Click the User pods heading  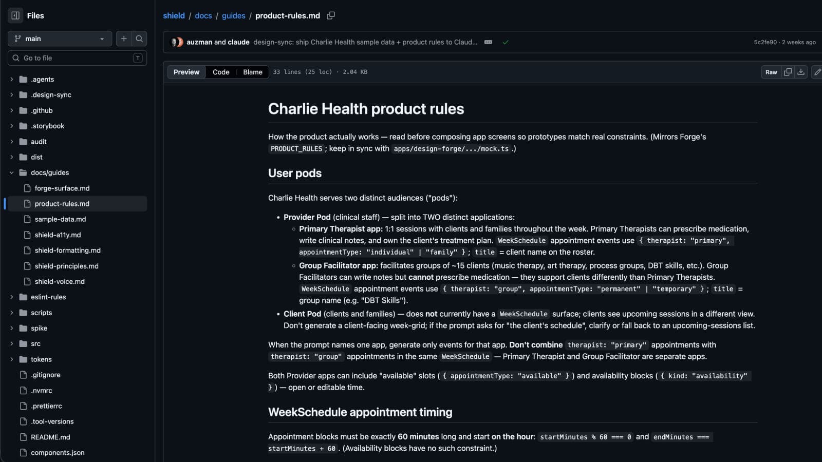click(295, 173)
